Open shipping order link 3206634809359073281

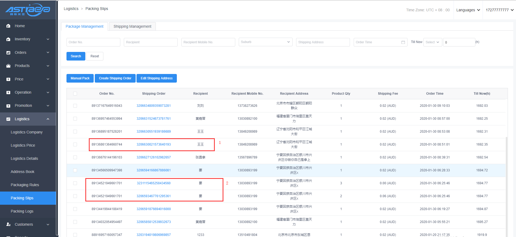tap(153, 106)
